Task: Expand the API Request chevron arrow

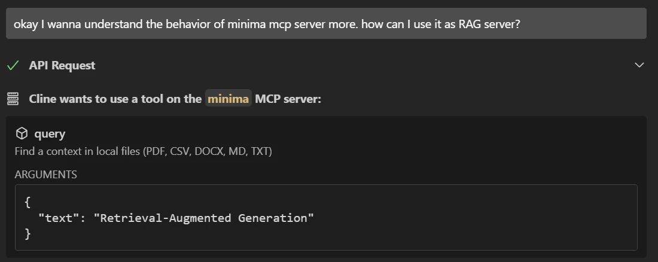Action: coord(639,65)
